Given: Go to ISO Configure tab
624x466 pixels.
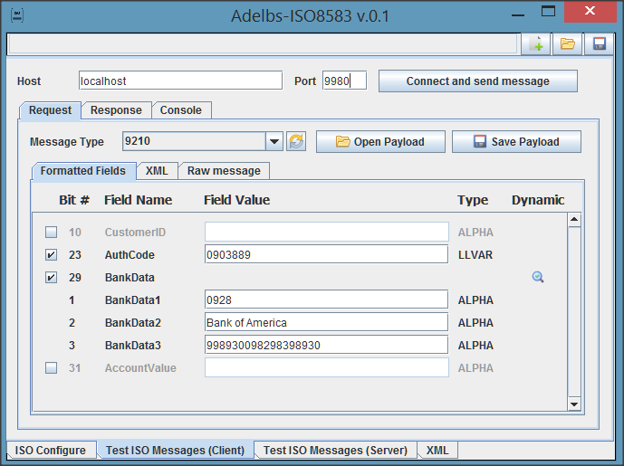Looking at the screenshot, I should click(x=51, y=451).
